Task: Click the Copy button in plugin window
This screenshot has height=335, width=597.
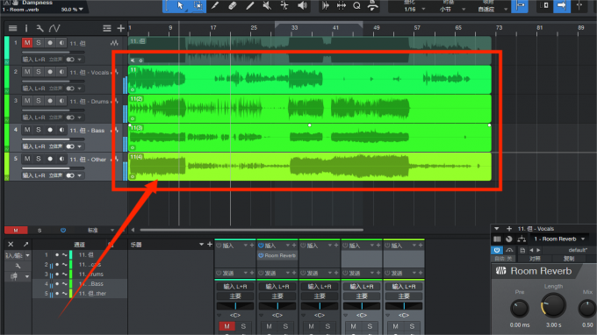Action: coord(569,259)
